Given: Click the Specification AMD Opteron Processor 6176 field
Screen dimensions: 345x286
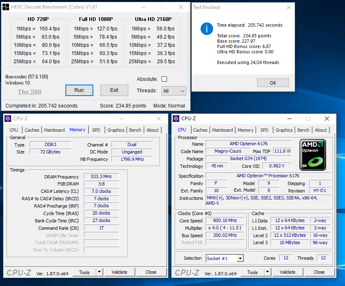Looking at the screenshot, I should 268,176.
